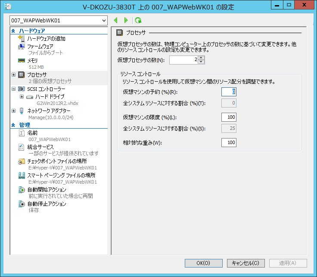
Task: Click the ネットワーク アダプター icon
Action: point(22,111)
